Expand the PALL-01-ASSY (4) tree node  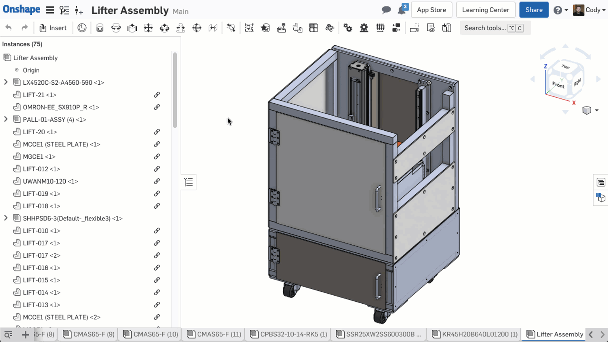[x=6, y=119]
